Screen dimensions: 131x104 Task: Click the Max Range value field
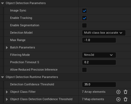click(99, 40)
